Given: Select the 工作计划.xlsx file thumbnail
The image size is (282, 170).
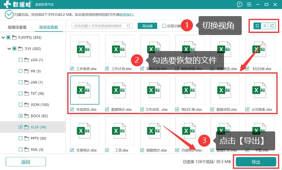Looking at the screenshot, I should (120, 49).
